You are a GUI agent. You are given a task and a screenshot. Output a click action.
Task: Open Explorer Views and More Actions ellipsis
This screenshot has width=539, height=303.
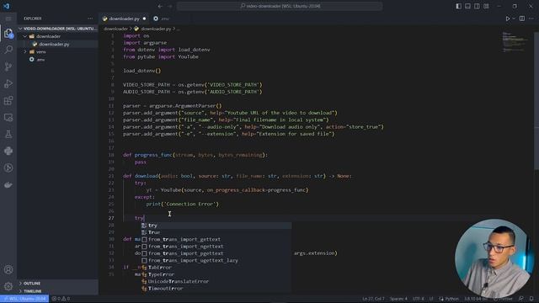pos(90,19)
